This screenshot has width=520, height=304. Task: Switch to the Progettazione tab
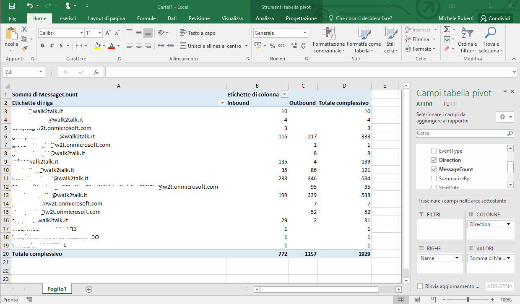coord(302,18)
